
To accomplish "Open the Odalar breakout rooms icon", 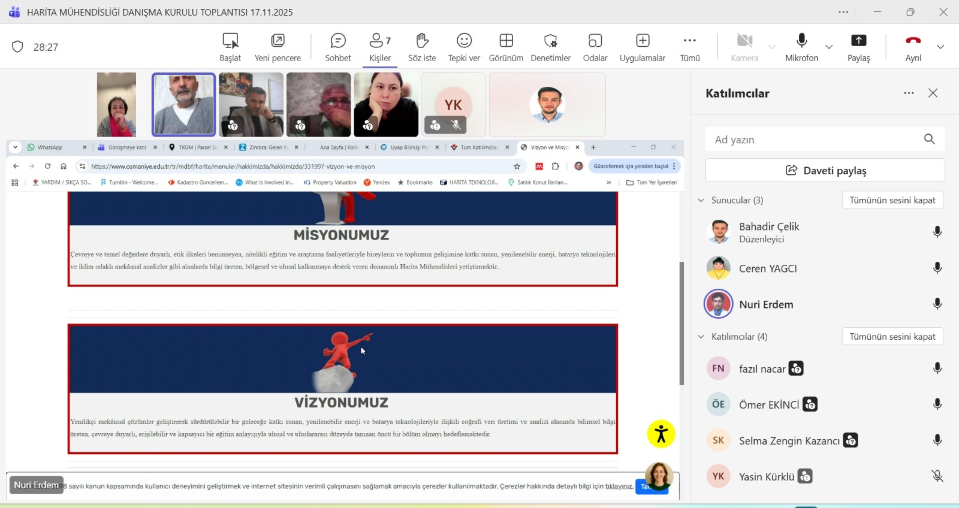I will [x=595, y=41].
